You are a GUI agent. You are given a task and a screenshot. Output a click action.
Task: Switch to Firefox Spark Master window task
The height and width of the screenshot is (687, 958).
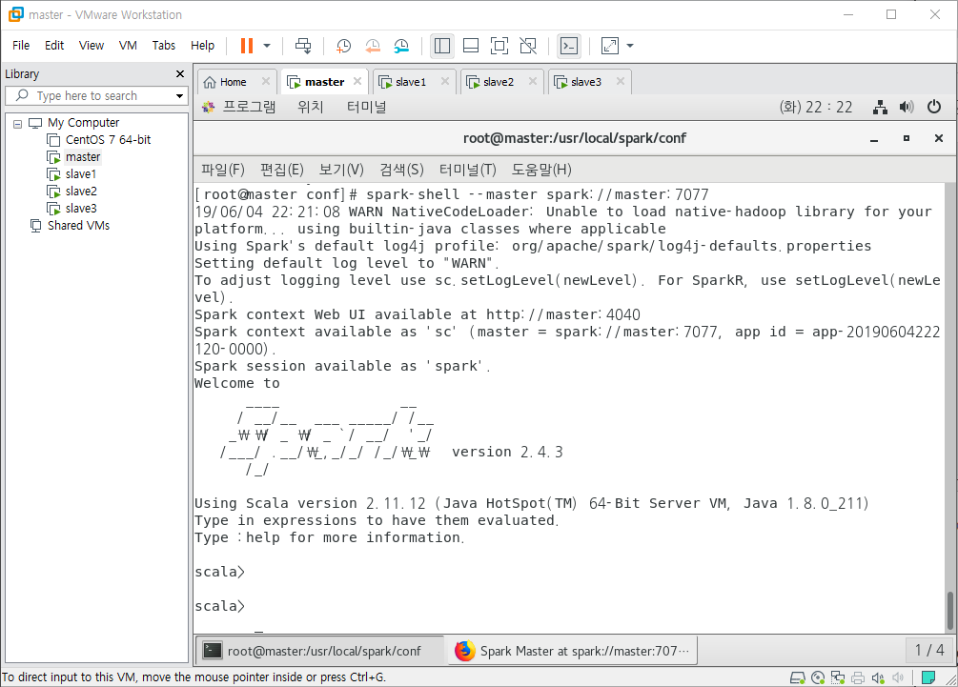[573, 651]
